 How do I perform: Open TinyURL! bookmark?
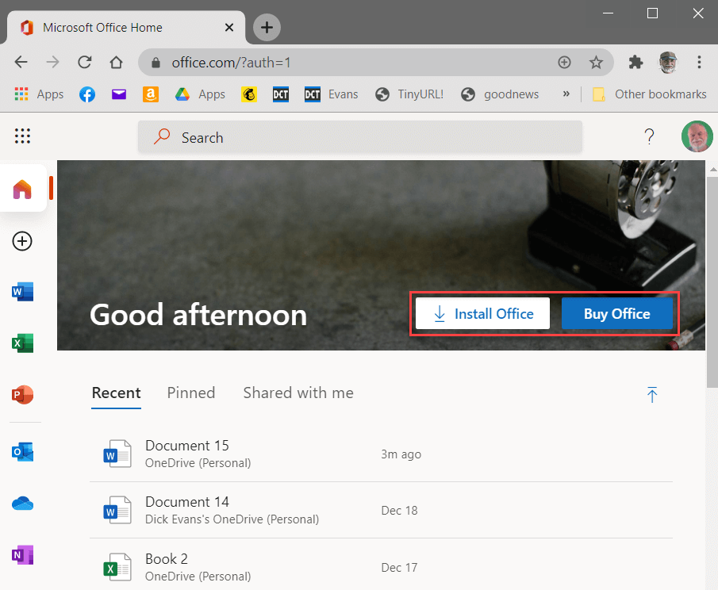(x=409, y=94)
